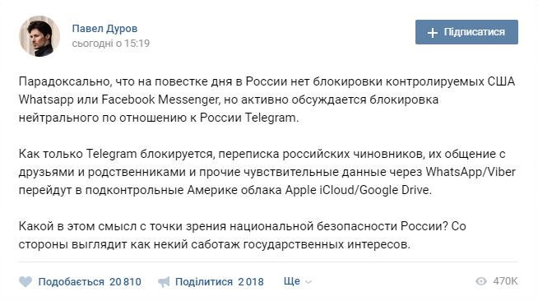Click the megaphone share icon
The image size is (538, 301).
point(164,282)
